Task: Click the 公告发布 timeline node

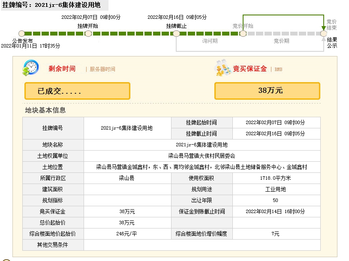Action: pos(21,33)
